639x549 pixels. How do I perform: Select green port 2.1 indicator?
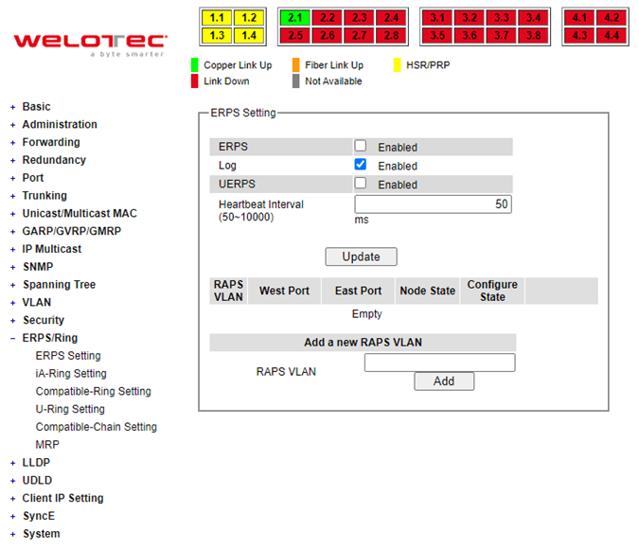(295, 18)
